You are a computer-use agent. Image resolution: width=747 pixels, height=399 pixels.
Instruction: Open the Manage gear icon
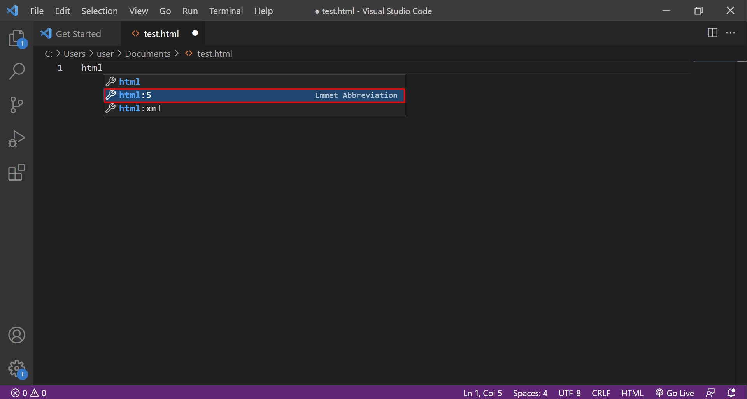[17, 368]
